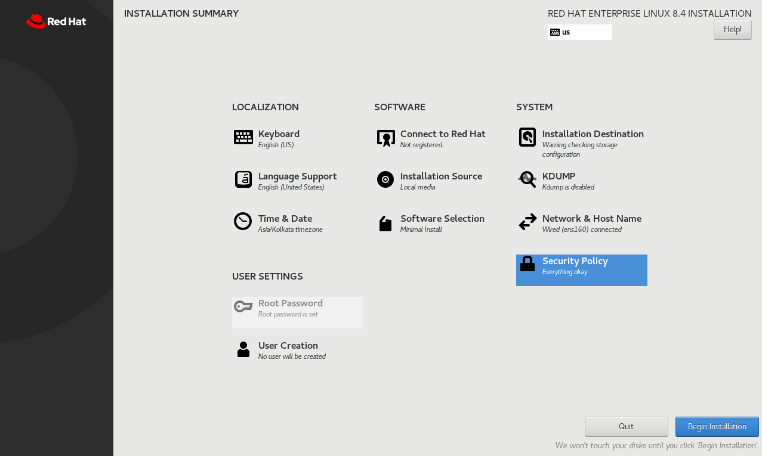The height and width of the screenshot is (456, 762).
Task: Click the Installation Destination disk icon
Action: point(527,137)
